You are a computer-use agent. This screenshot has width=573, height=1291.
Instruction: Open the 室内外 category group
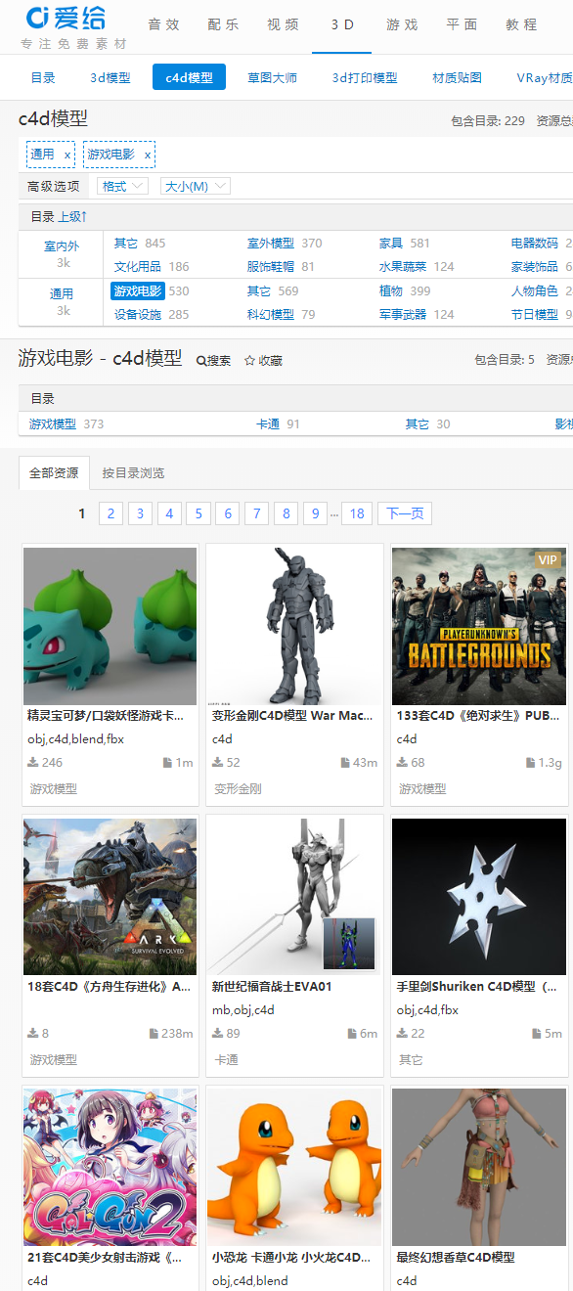point(62,246)
